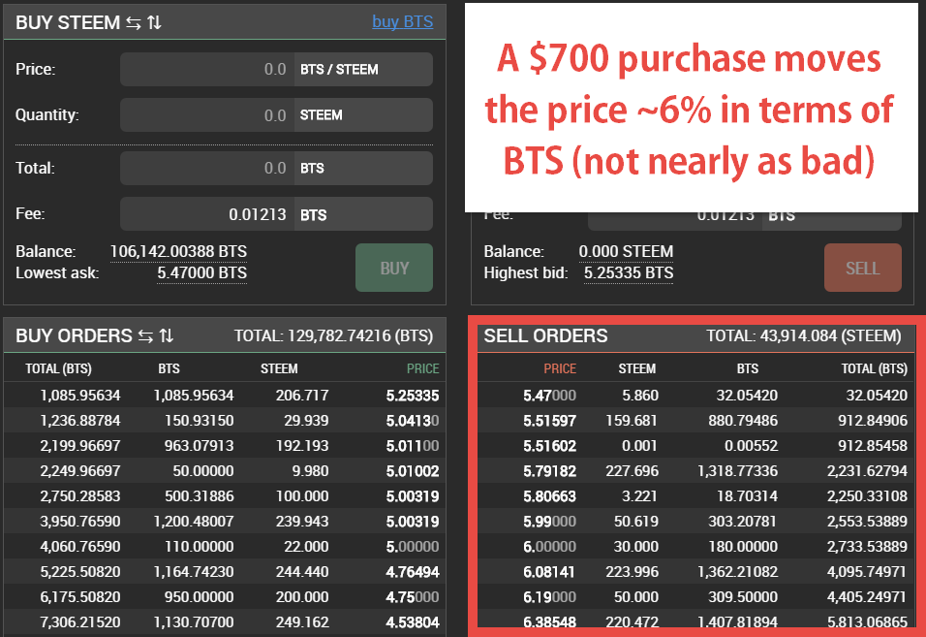Select the sell order priced 5.51597

click(695, 421)
